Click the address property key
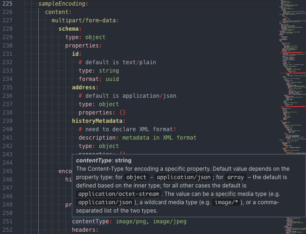Image resolution: width=306 pixels, height=234 pixels. click(x=83, y=87)
